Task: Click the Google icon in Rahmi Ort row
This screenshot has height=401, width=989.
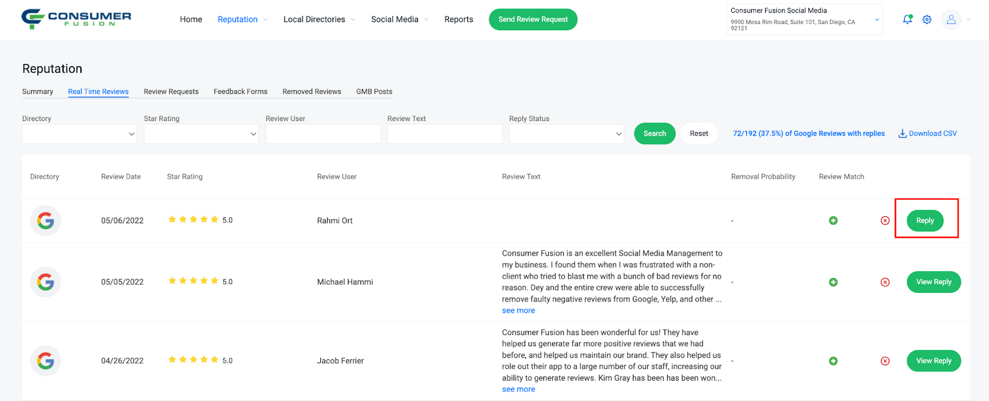Action: pos(46,221)
